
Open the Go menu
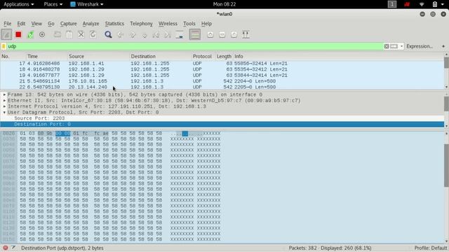point(51,24)
